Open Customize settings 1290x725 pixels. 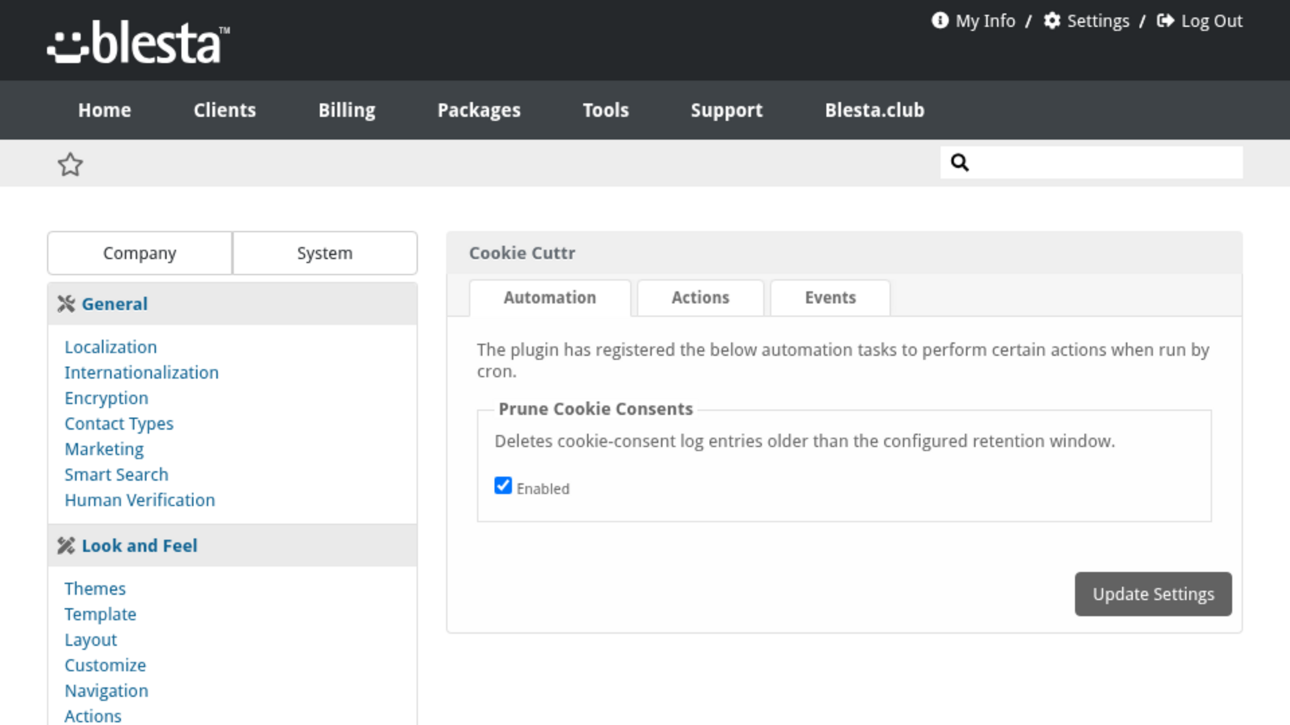pyautogui.click(x=105, y=665)
